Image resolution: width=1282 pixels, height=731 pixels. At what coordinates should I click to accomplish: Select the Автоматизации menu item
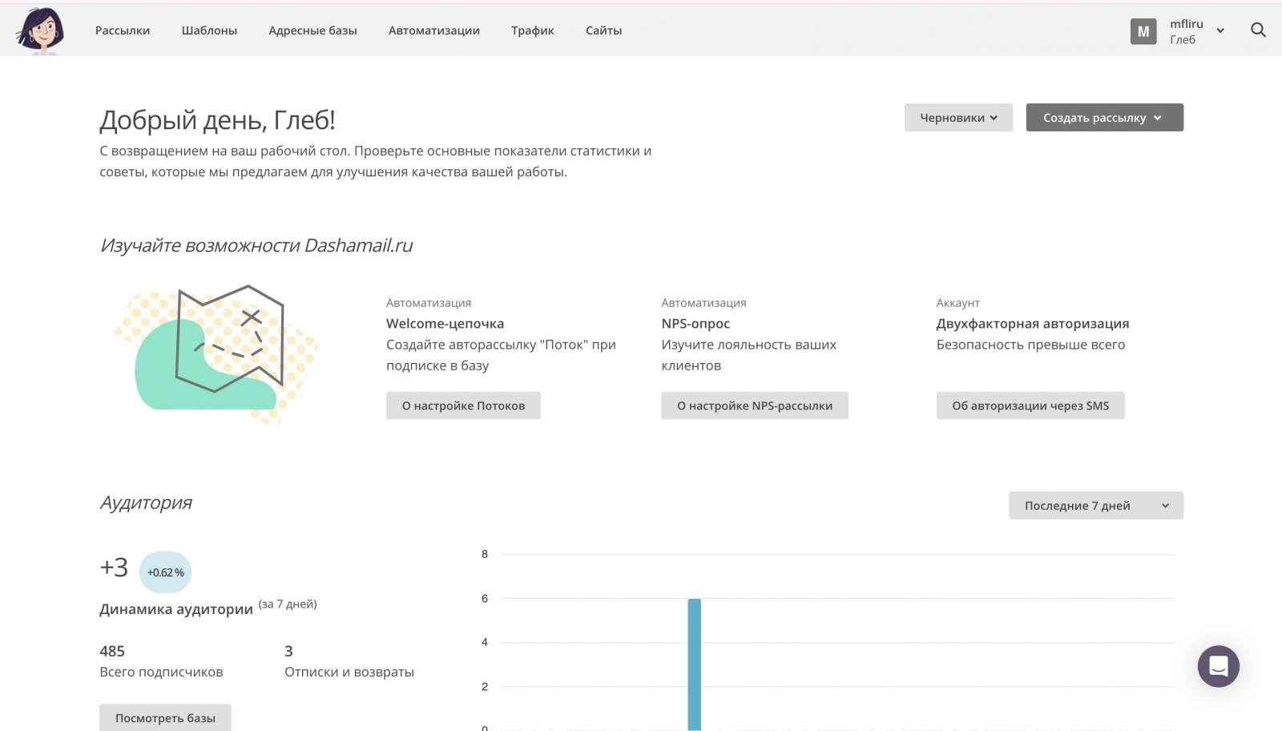point(434,30)
